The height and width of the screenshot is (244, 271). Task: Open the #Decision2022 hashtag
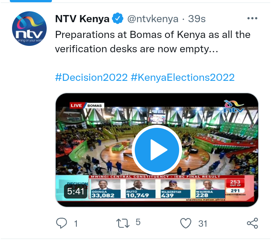tap(91, 77)
